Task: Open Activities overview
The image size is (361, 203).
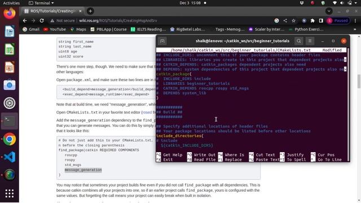Action: (11, 3)
